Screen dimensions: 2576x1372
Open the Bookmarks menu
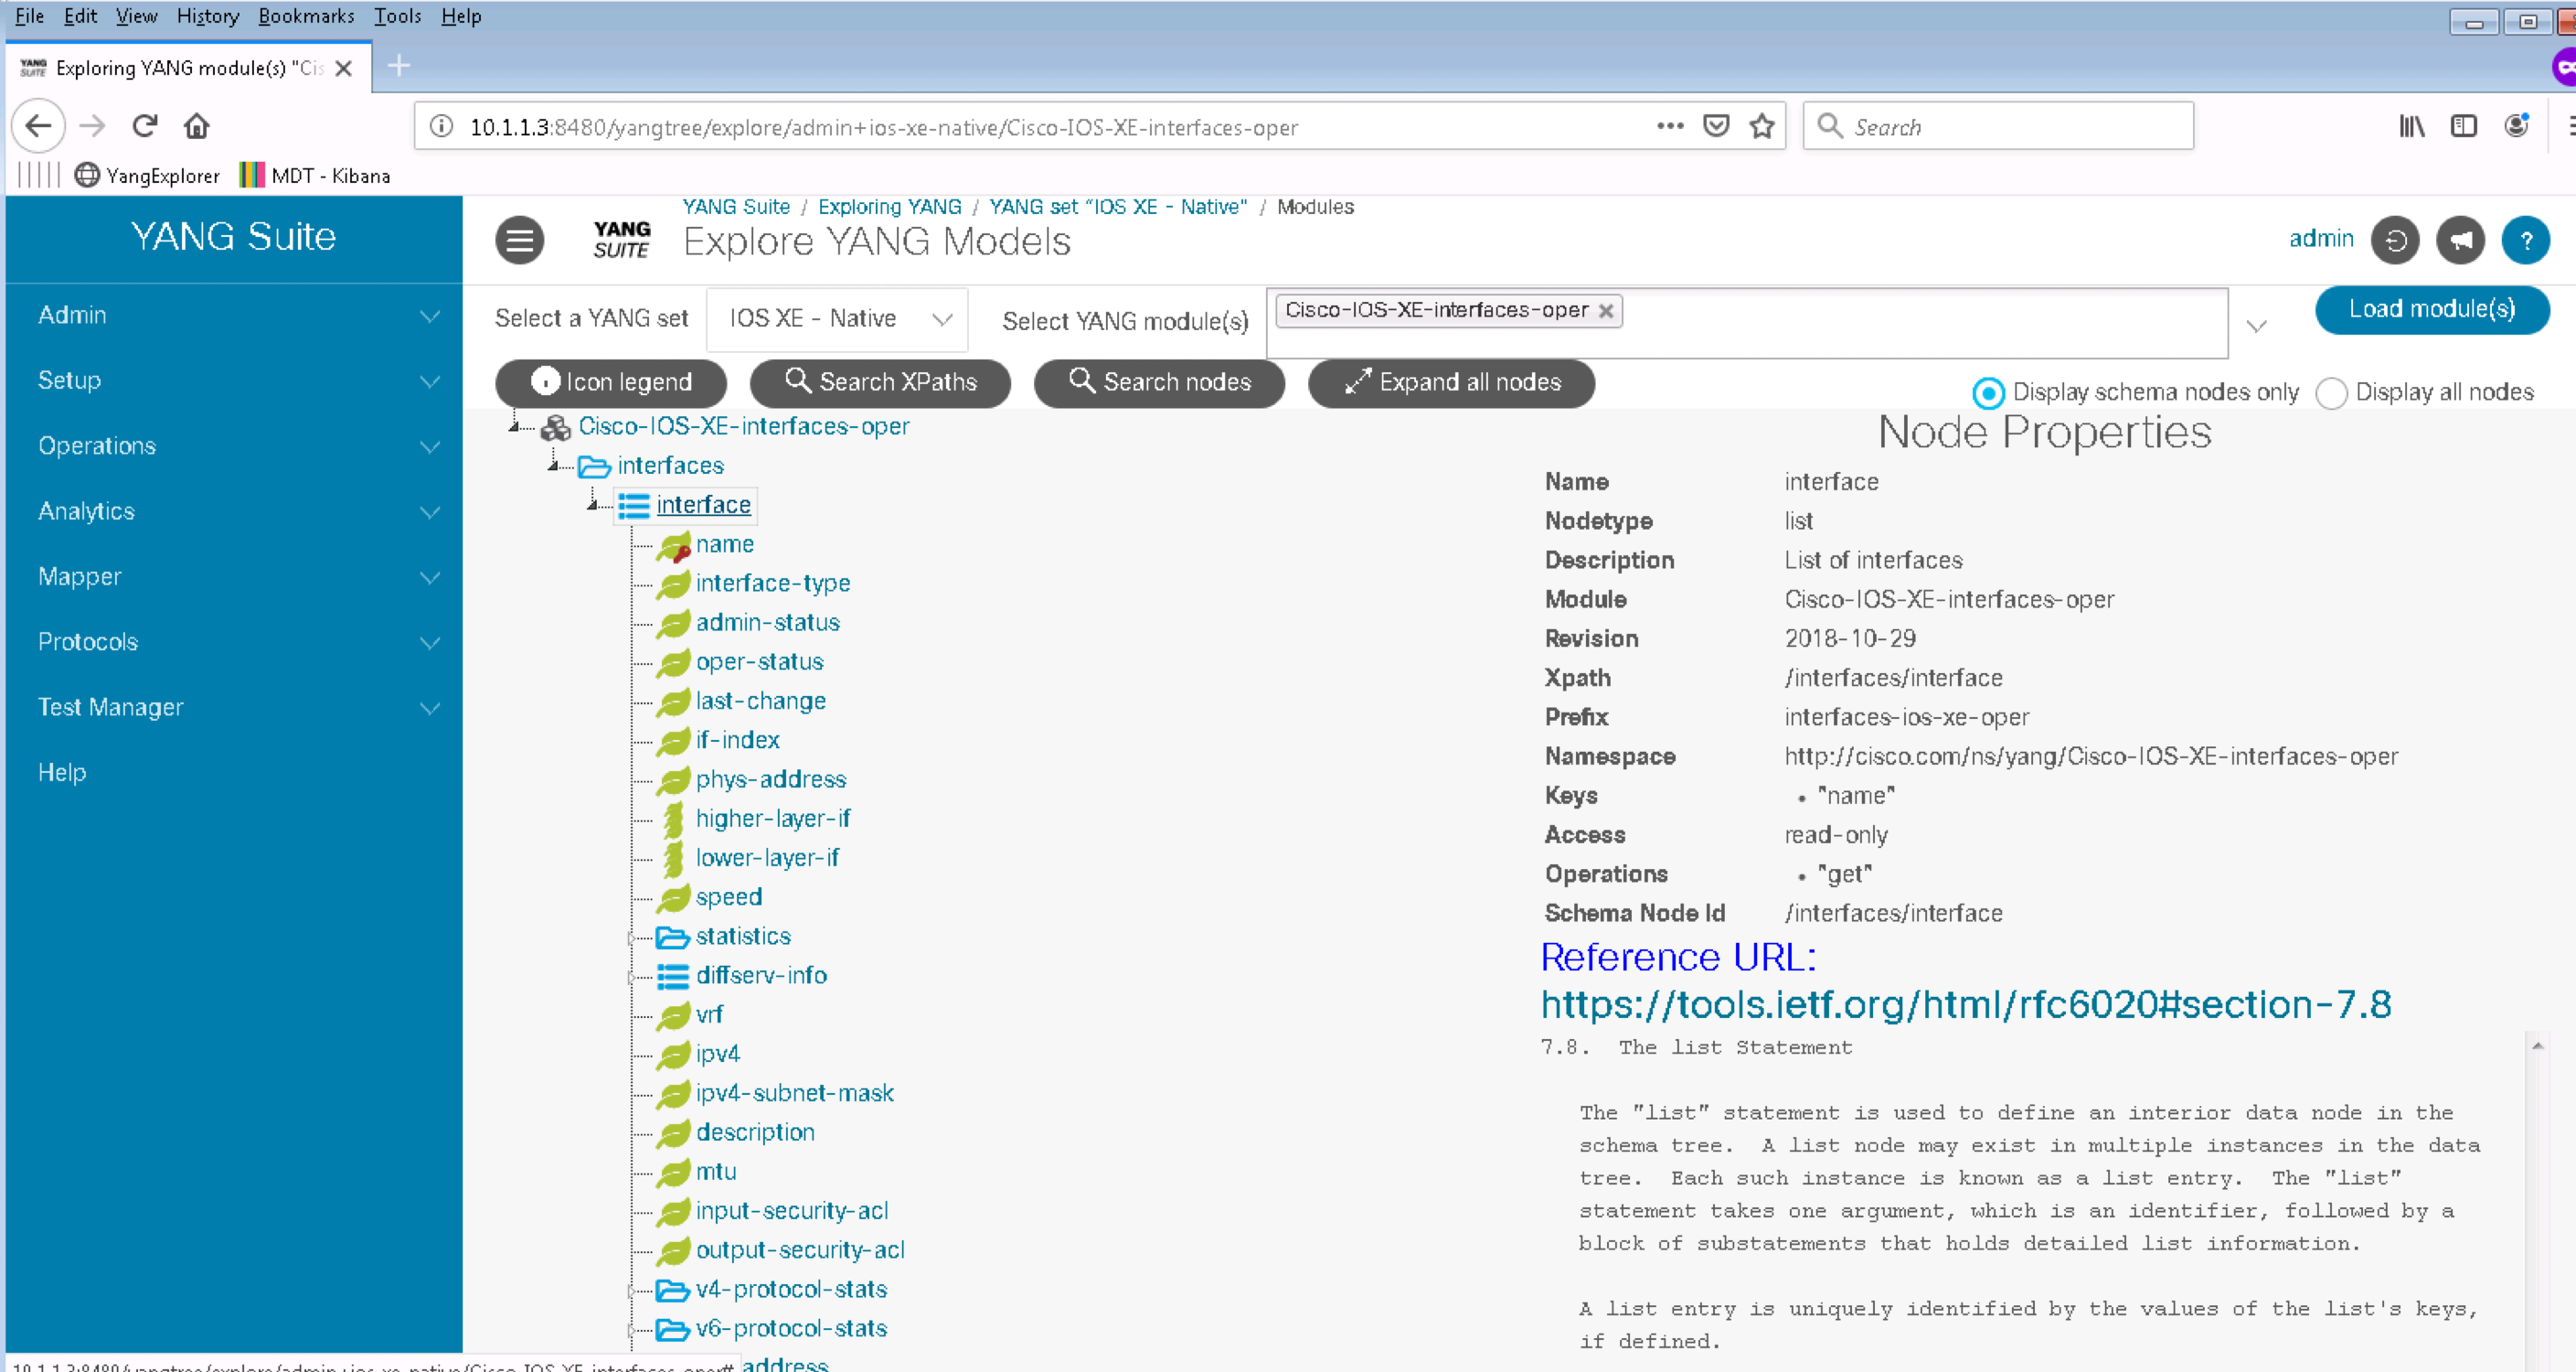306,16
